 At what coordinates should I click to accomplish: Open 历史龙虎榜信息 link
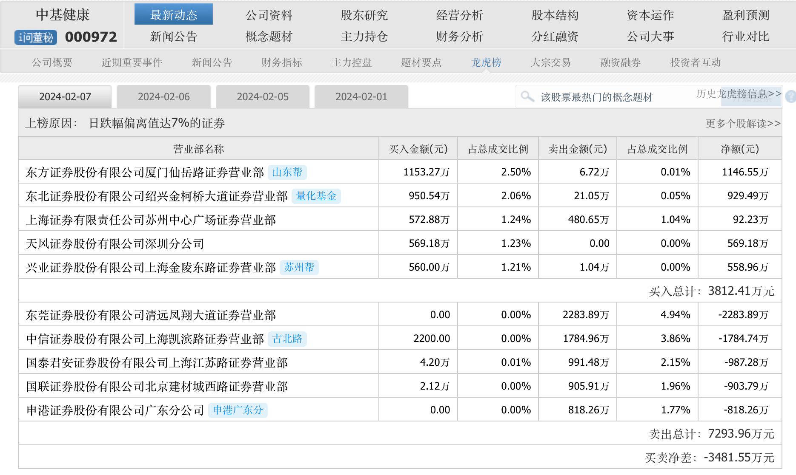click(x=738, y=93)
